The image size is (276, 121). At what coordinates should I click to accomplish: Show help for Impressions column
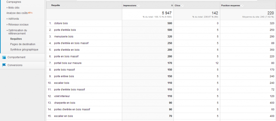[x=139, y=6]
